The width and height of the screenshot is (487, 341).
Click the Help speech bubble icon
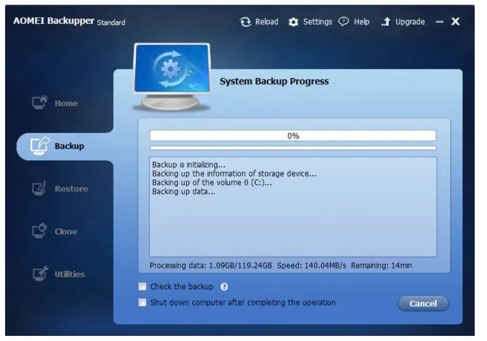[342, 22]
